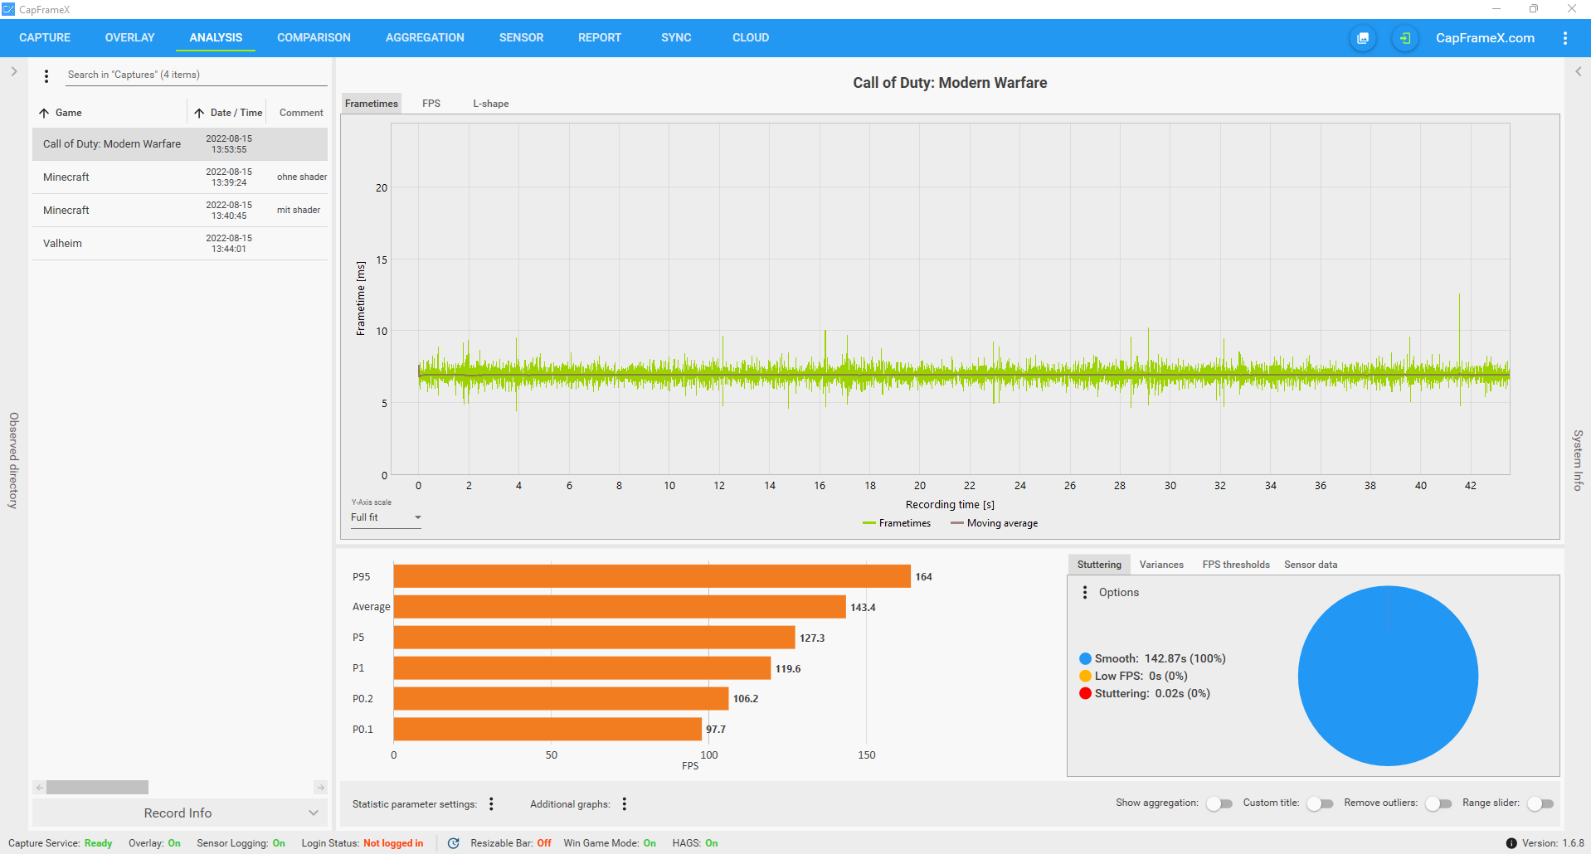
Task: Open the top-right three-dot menu
Action: (x=1565, y=38)
